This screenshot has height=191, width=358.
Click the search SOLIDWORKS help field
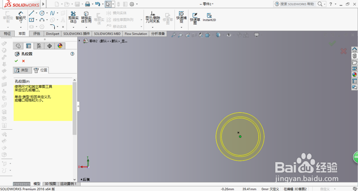pyautogui.click(x=297, y=4)
